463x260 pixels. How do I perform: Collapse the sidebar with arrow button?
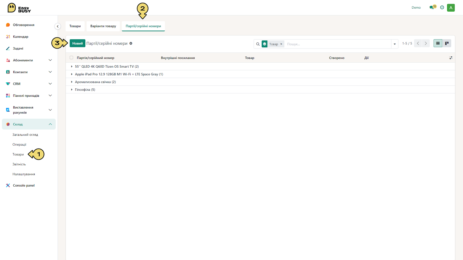tap(58, 26)
